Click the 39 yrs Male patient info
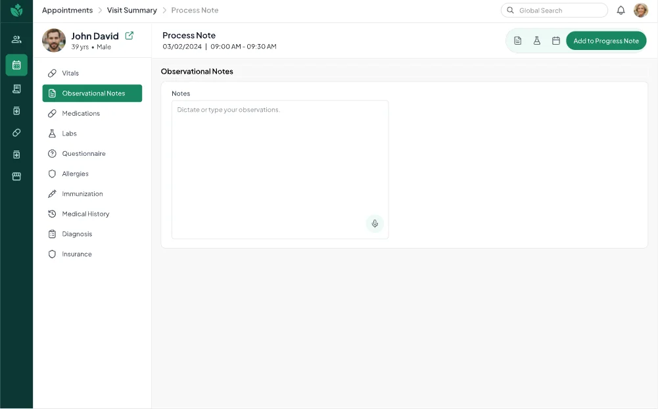The height and width of the screenshot is (409, 658). pos(91,47)
